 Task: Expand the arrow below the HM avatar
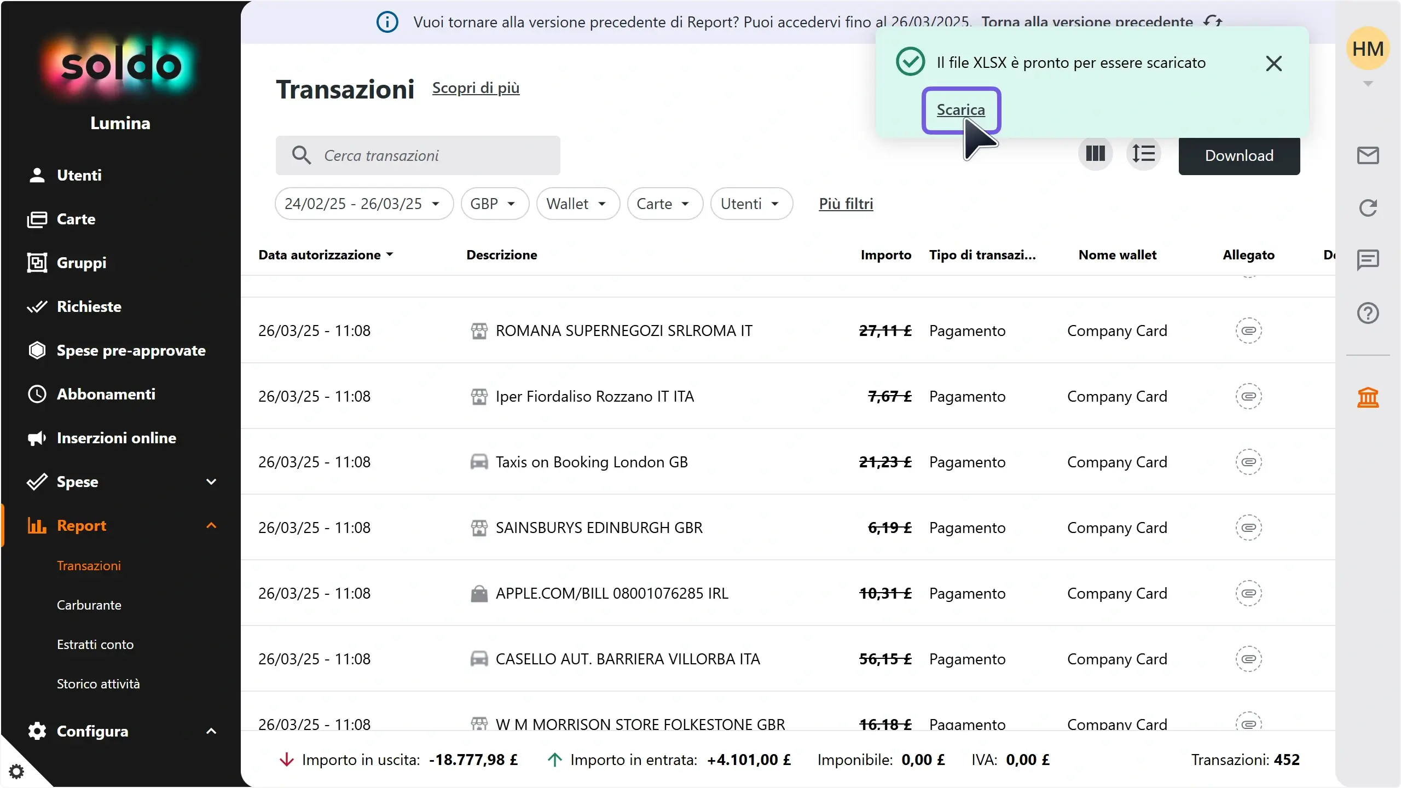pos(1368,84)
